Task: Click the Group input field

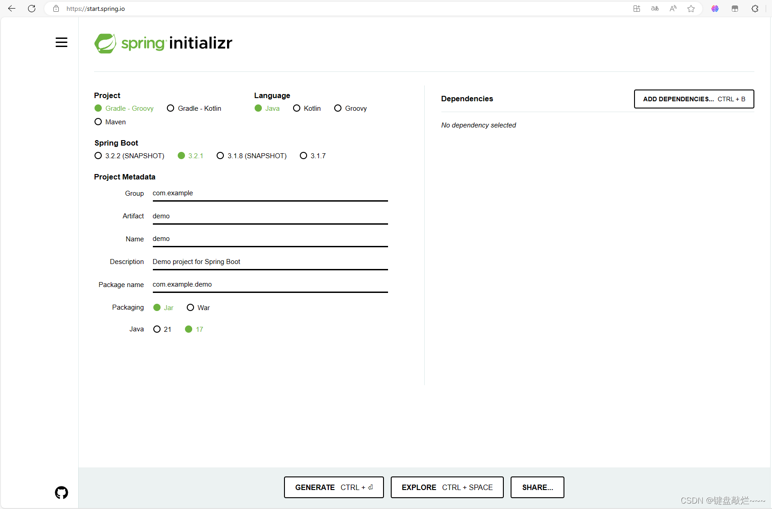Action: coord(270,193)
